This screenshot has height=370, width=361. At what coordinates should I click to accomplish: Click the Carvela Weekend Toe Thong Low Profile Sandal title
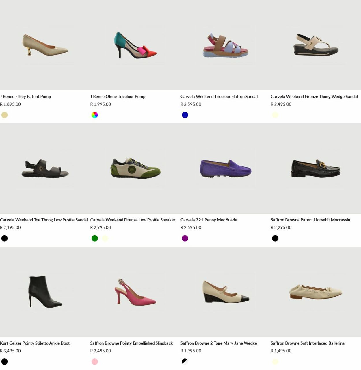click(x=44, y=220)
